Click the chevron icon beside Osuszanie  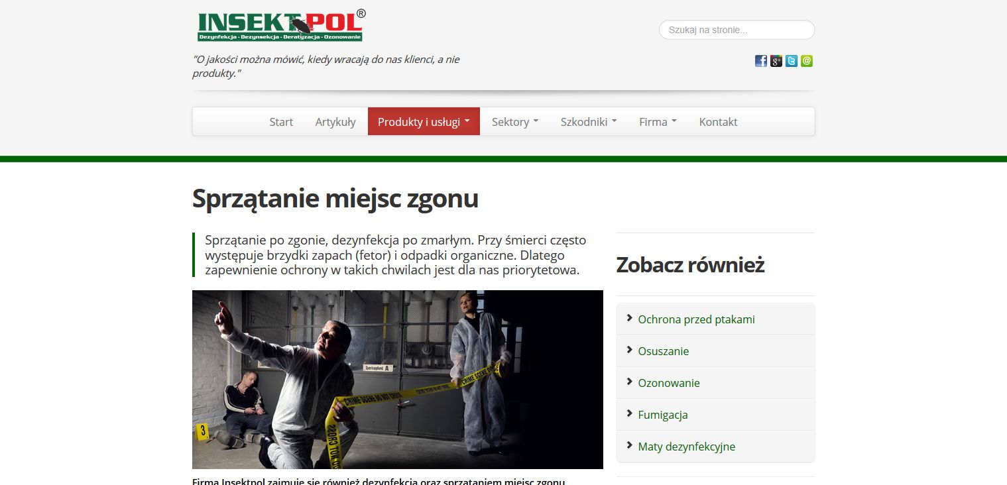click(x=629, y=350)
